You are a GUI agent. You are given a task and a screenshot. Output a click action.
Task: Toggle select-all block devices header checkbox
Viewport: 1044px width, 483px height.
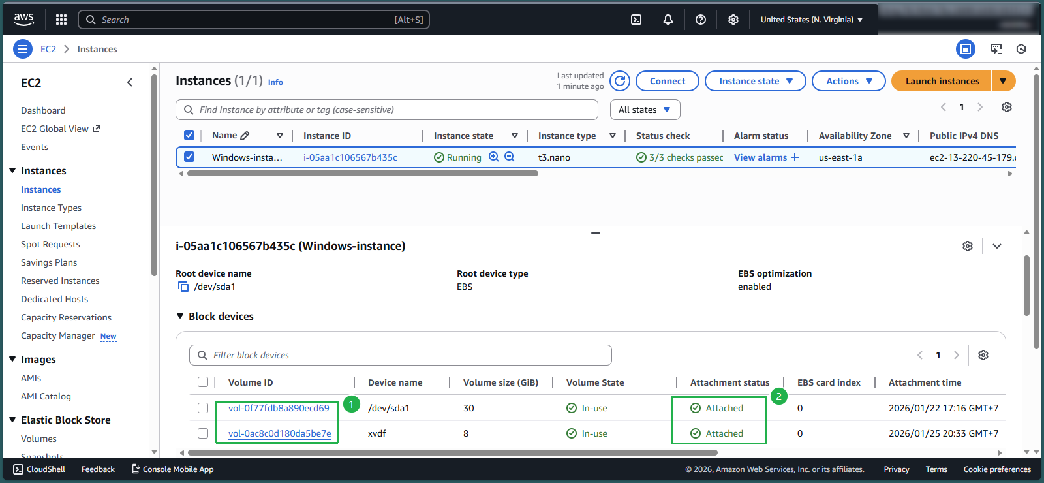click(203, 382)
